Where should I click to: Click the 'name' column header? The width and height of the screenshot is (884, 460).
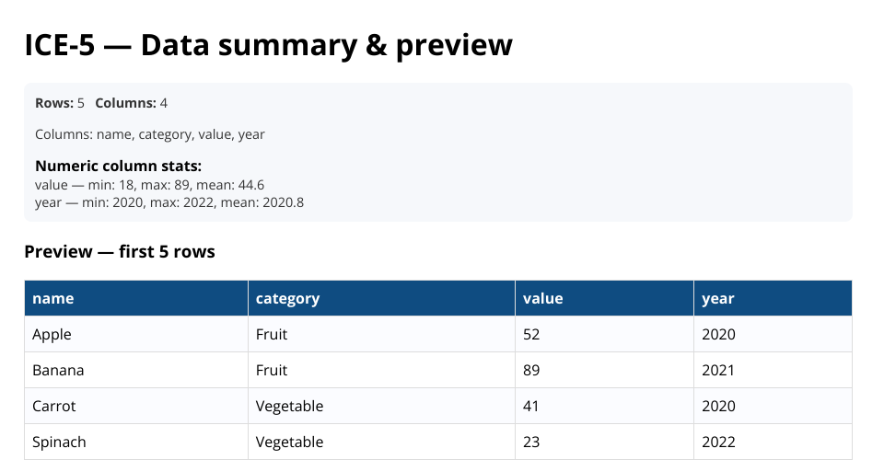pyautogui.click(x=53, y=298)
